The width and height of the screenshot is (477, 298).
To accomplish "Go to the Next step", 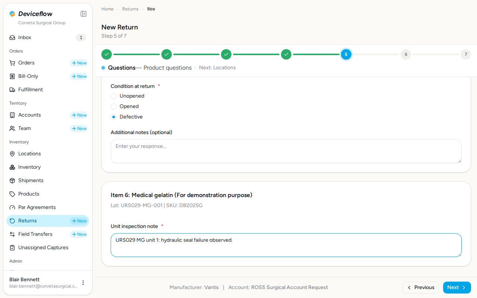I will pyautogui.click(x=457, y=288).
